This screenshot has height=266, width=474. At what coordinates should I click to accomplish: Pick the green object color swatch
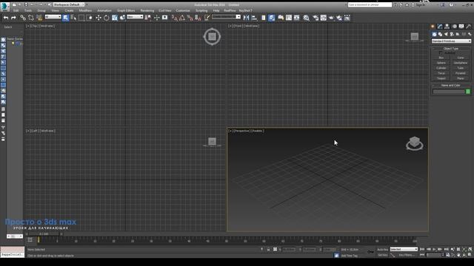tap(468, 92)
